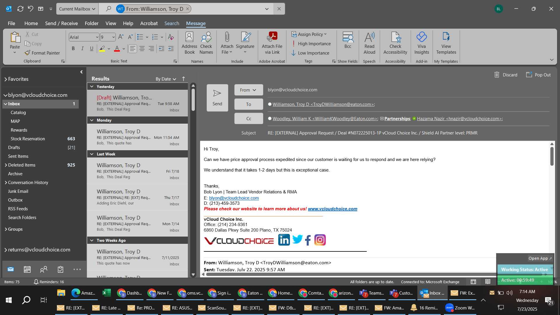
Task: Toggle Italic formatting
Action: tap(83, 49)
